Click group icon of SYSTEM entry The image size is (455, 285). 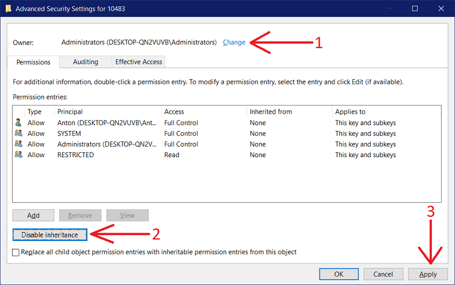[x=18, y=133]
